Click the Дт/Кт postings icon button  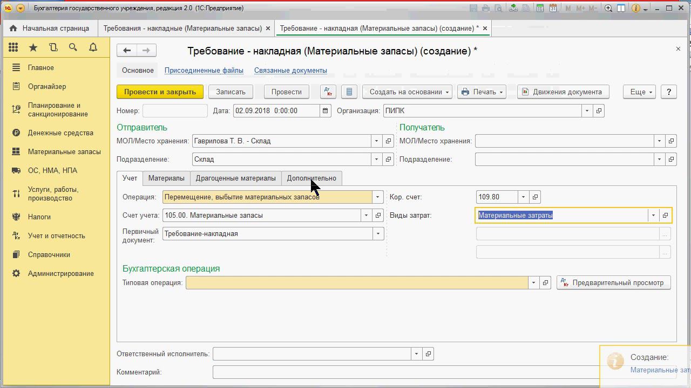[x=328, y=92]
